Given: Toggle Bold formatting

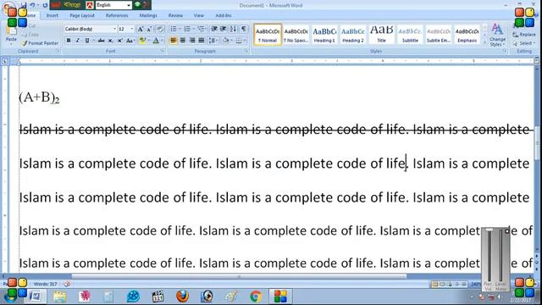Looking at the screenshot, I should tap(69, 41).
